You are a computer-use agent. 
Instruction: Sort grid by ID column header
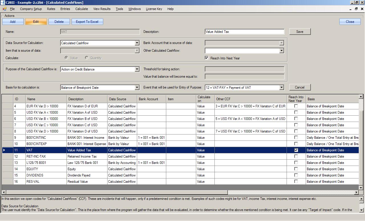tap(19, 99)
